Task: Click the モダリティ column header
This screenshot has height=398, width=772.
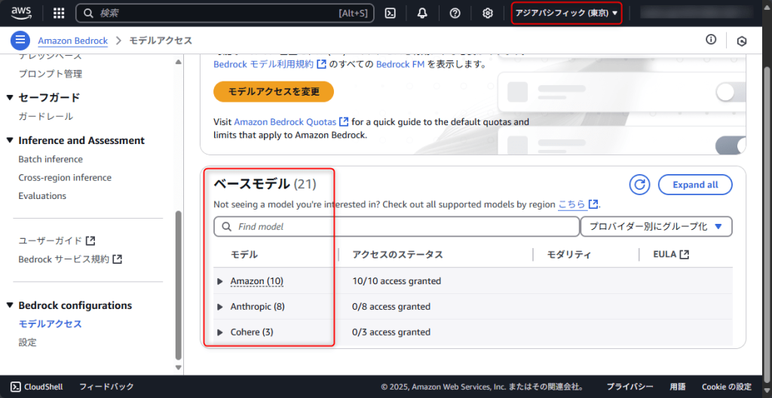Action: tap(569, 255)
